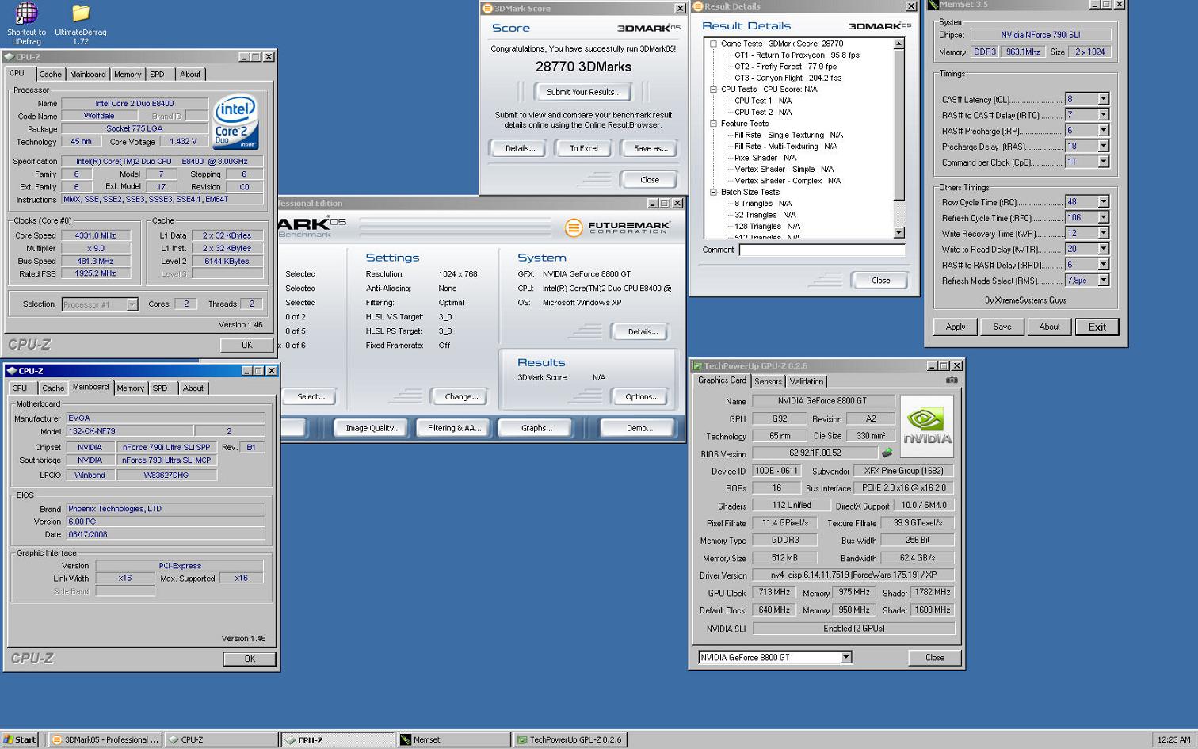The image size is (1198, 749).
Task: Open the Refresh Cycle Time (tRFC) dropdown
Action: 1103,218
